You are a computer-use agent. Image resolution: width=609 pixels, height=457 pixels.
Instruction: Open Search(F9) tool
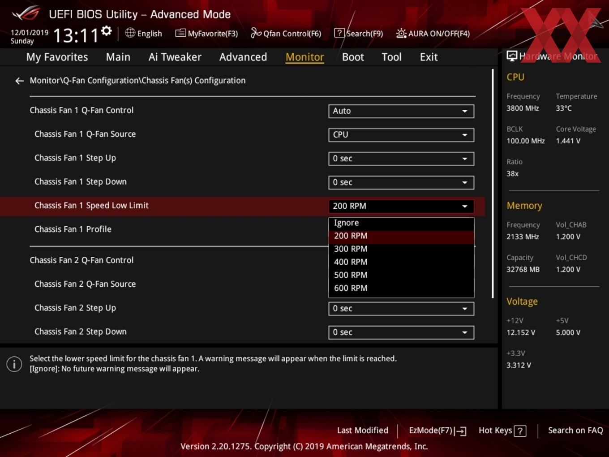359,33
